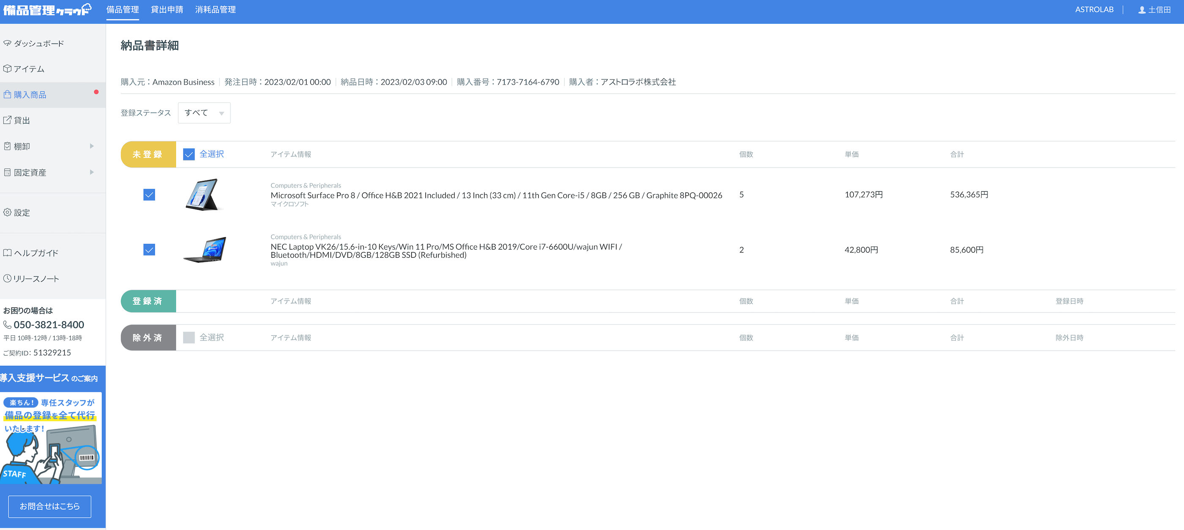
Task: Toggle 全選択 checkbox in 未登録 section
Action: [x=189, y=154]
